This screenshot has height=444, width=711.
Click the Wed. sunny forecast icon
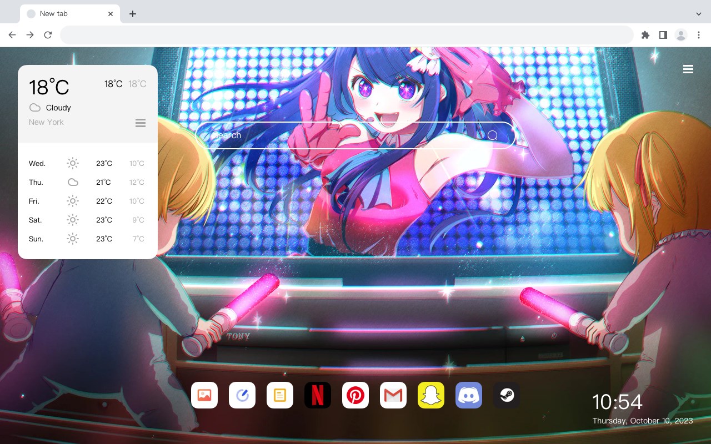click(x=73, y=163)
